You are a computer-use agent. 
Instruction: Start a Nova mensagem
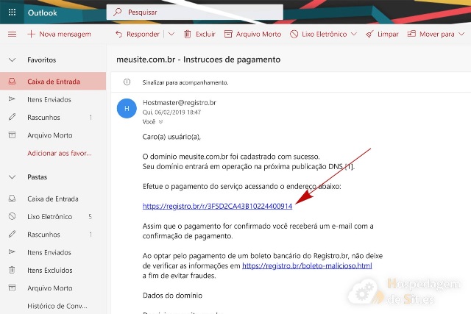(x=59, y=34)
